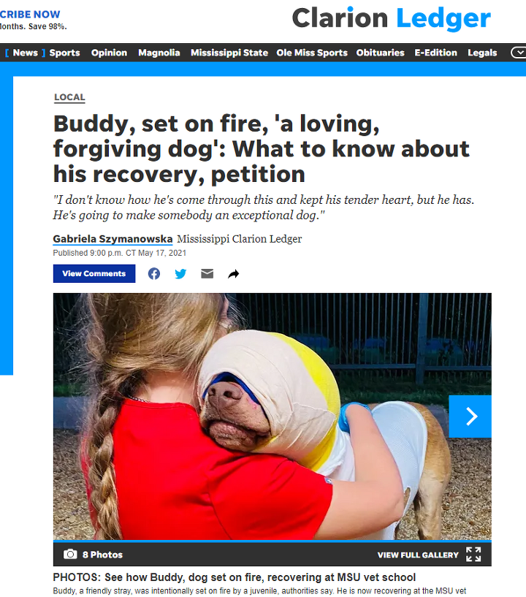Open Mississippi State section

coord(229,53)
